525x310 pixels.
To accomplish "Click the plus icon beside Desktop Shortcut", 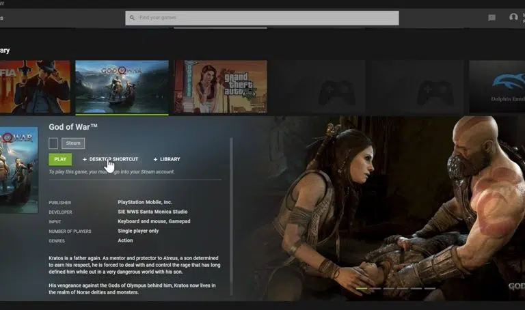I will tap(85, 159).
